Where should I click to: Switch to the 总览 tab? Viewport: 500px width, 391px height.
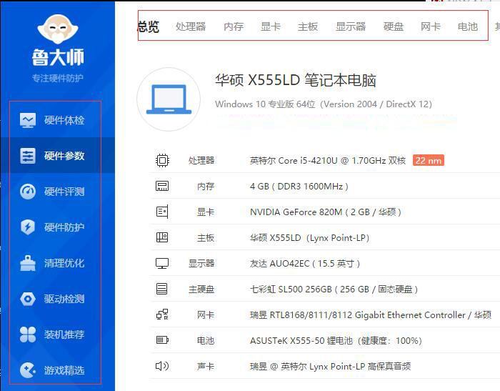(x=149, y=27)
